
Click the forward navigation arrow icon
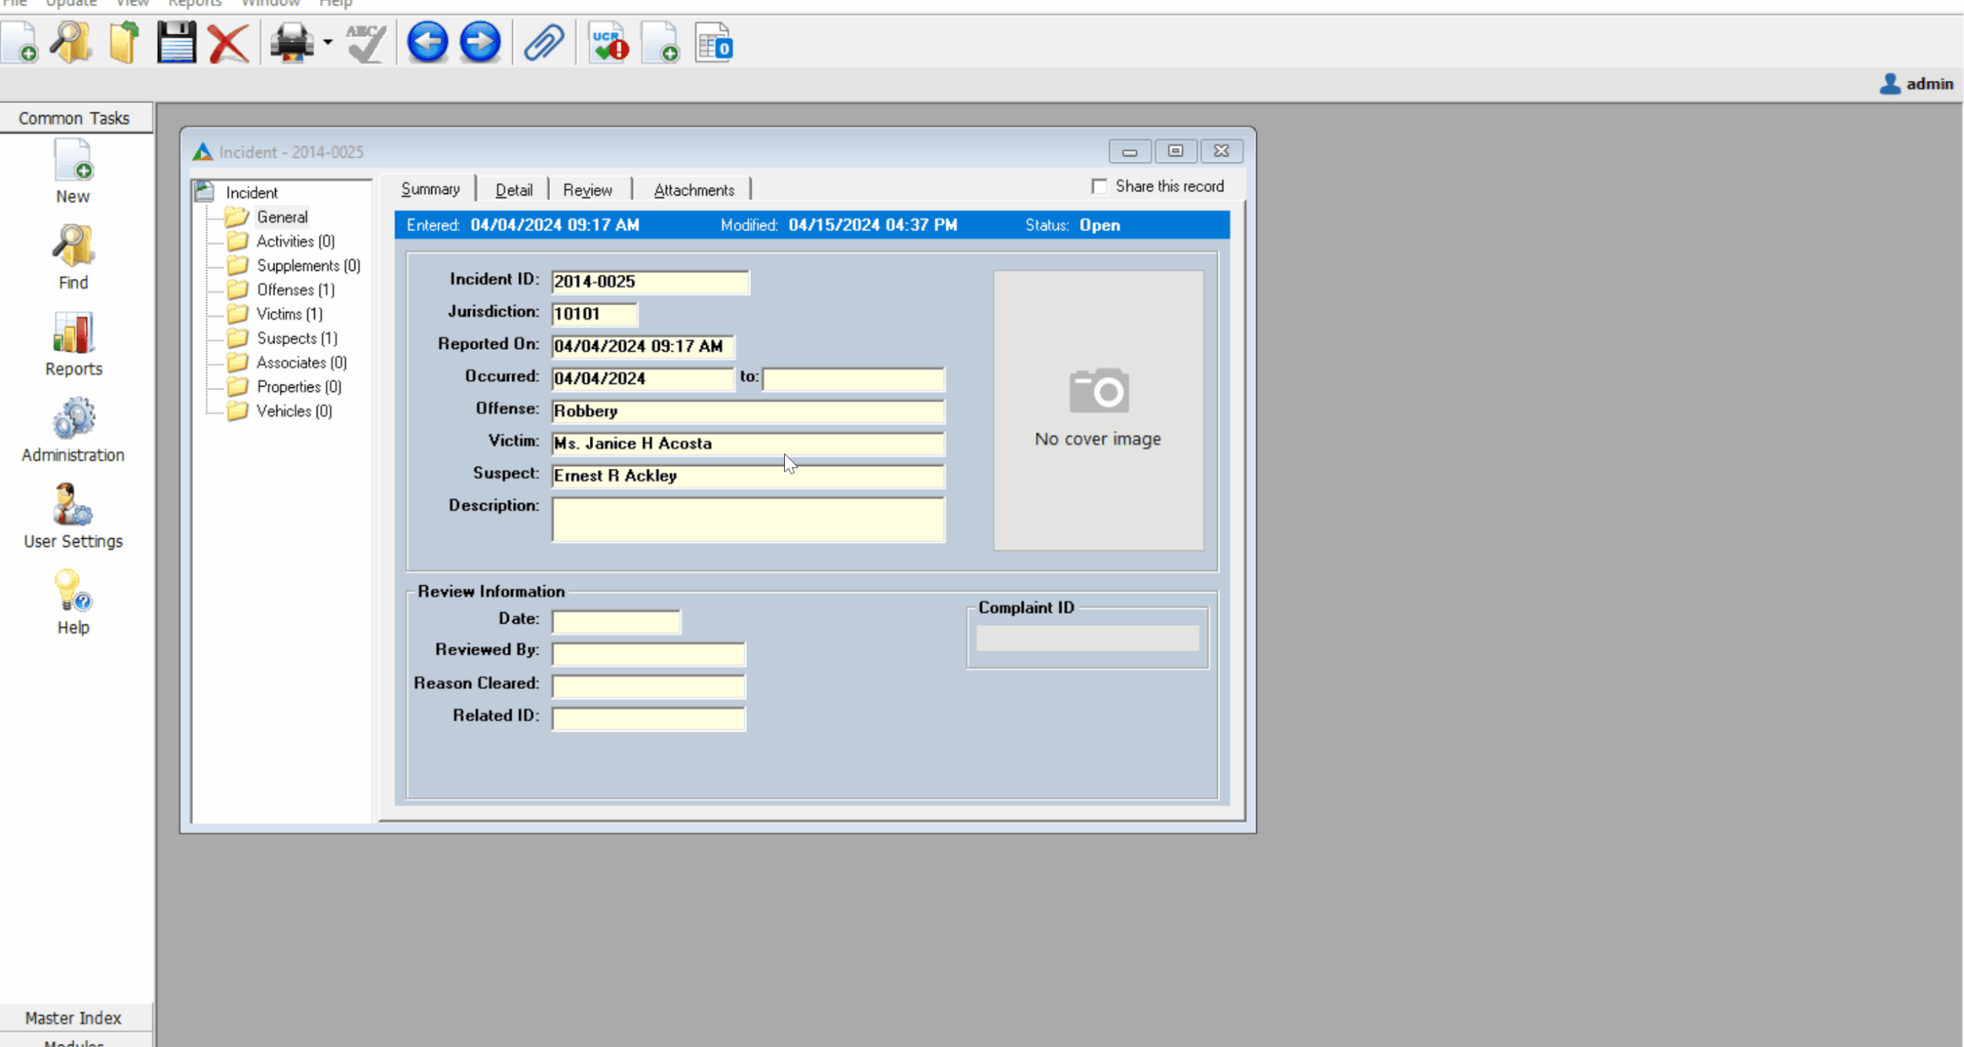pyautogui.click(x=478, y=42)
